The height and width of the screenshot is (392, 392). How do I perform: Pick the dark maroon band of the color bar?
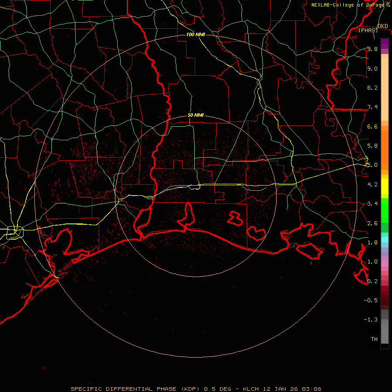385,297
